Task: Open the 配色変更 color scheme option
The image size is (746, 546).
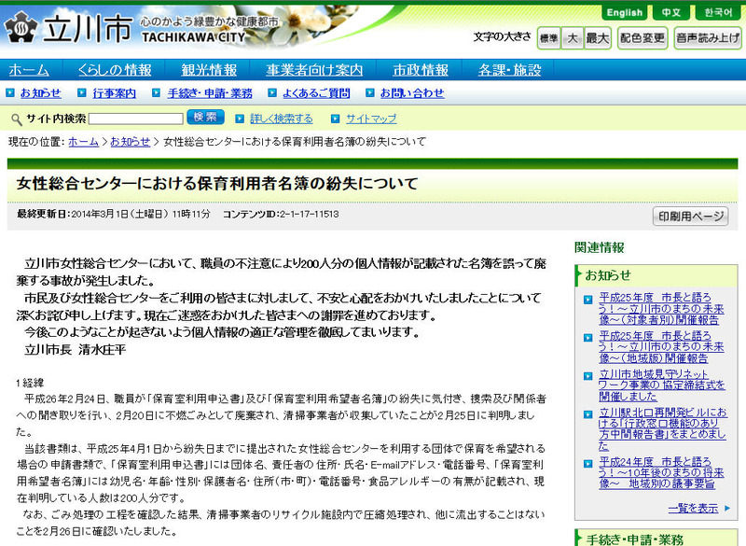Action: pyautogui.click(x=642, y=37)
